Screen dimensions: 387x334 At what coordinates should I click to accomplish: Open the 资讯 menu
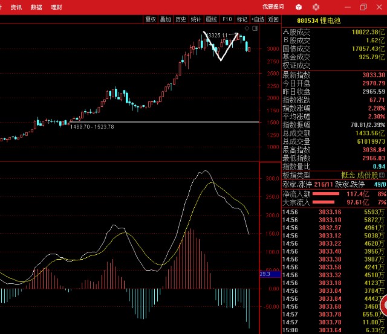tap(16, 7)
